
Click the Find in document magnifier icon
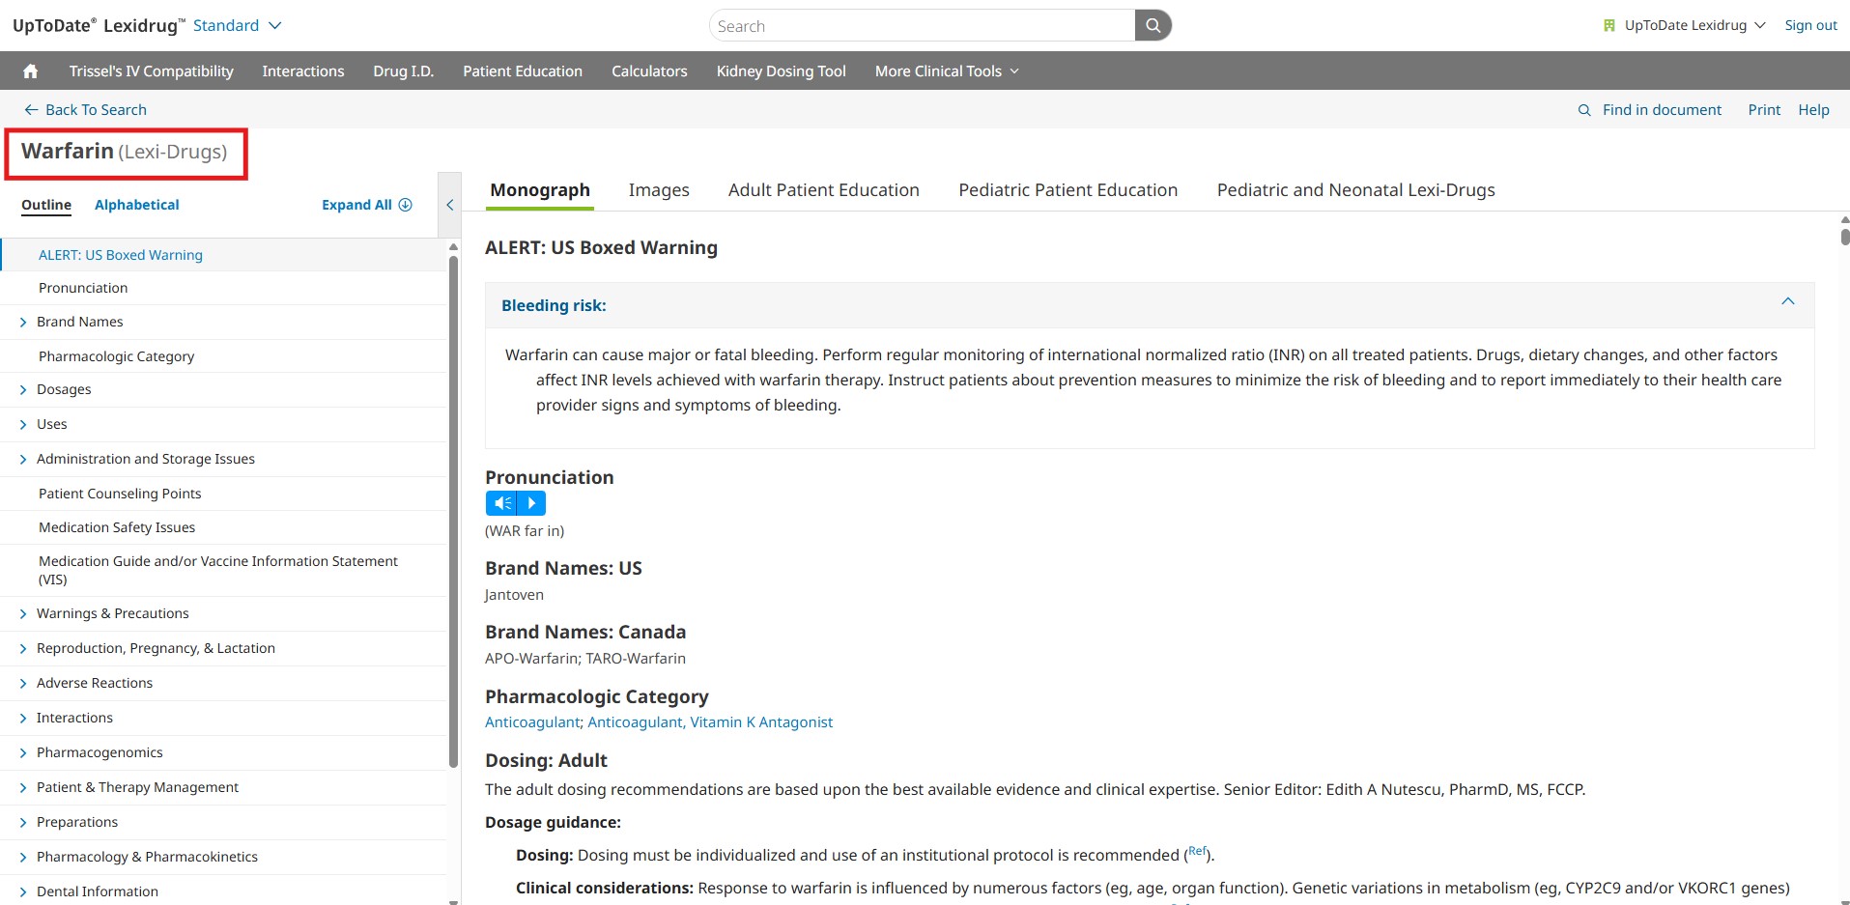coord(1584,110)
